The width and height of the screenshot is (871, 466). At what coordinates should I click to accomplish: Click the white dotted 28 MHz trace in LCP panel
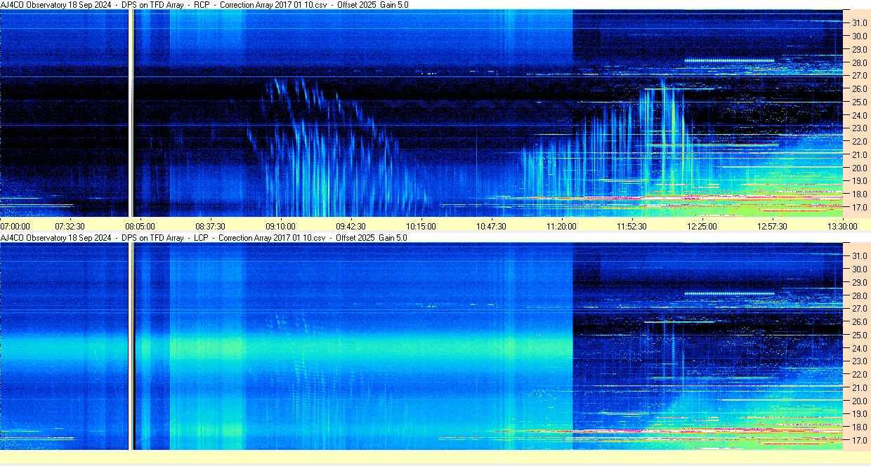coord(729,293)
